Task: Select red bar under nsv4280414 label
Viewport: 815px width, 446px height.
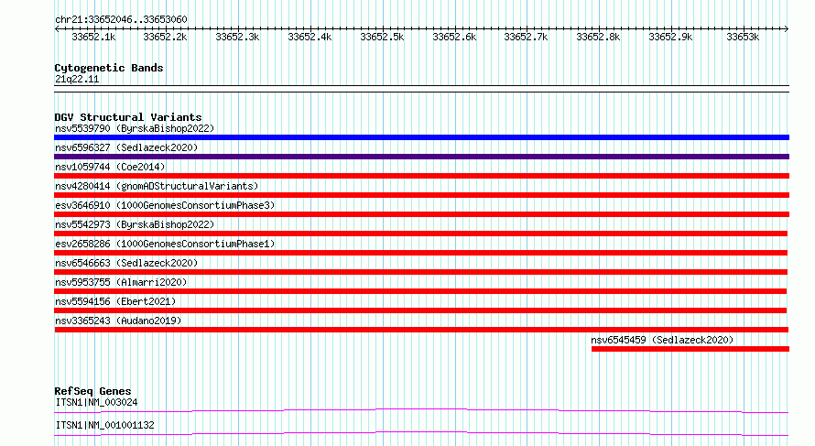Action: click(421, 195)
